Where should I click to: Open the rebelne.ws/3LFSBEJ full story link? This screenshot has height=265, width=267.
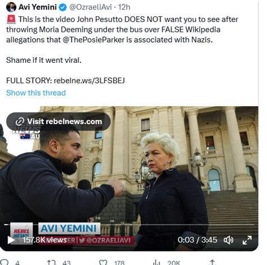(x=89, y=80)
